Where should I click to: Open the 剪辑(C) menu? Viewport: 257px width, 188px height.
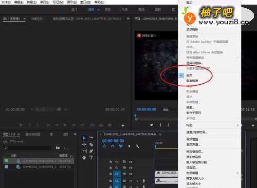point(32,2)
